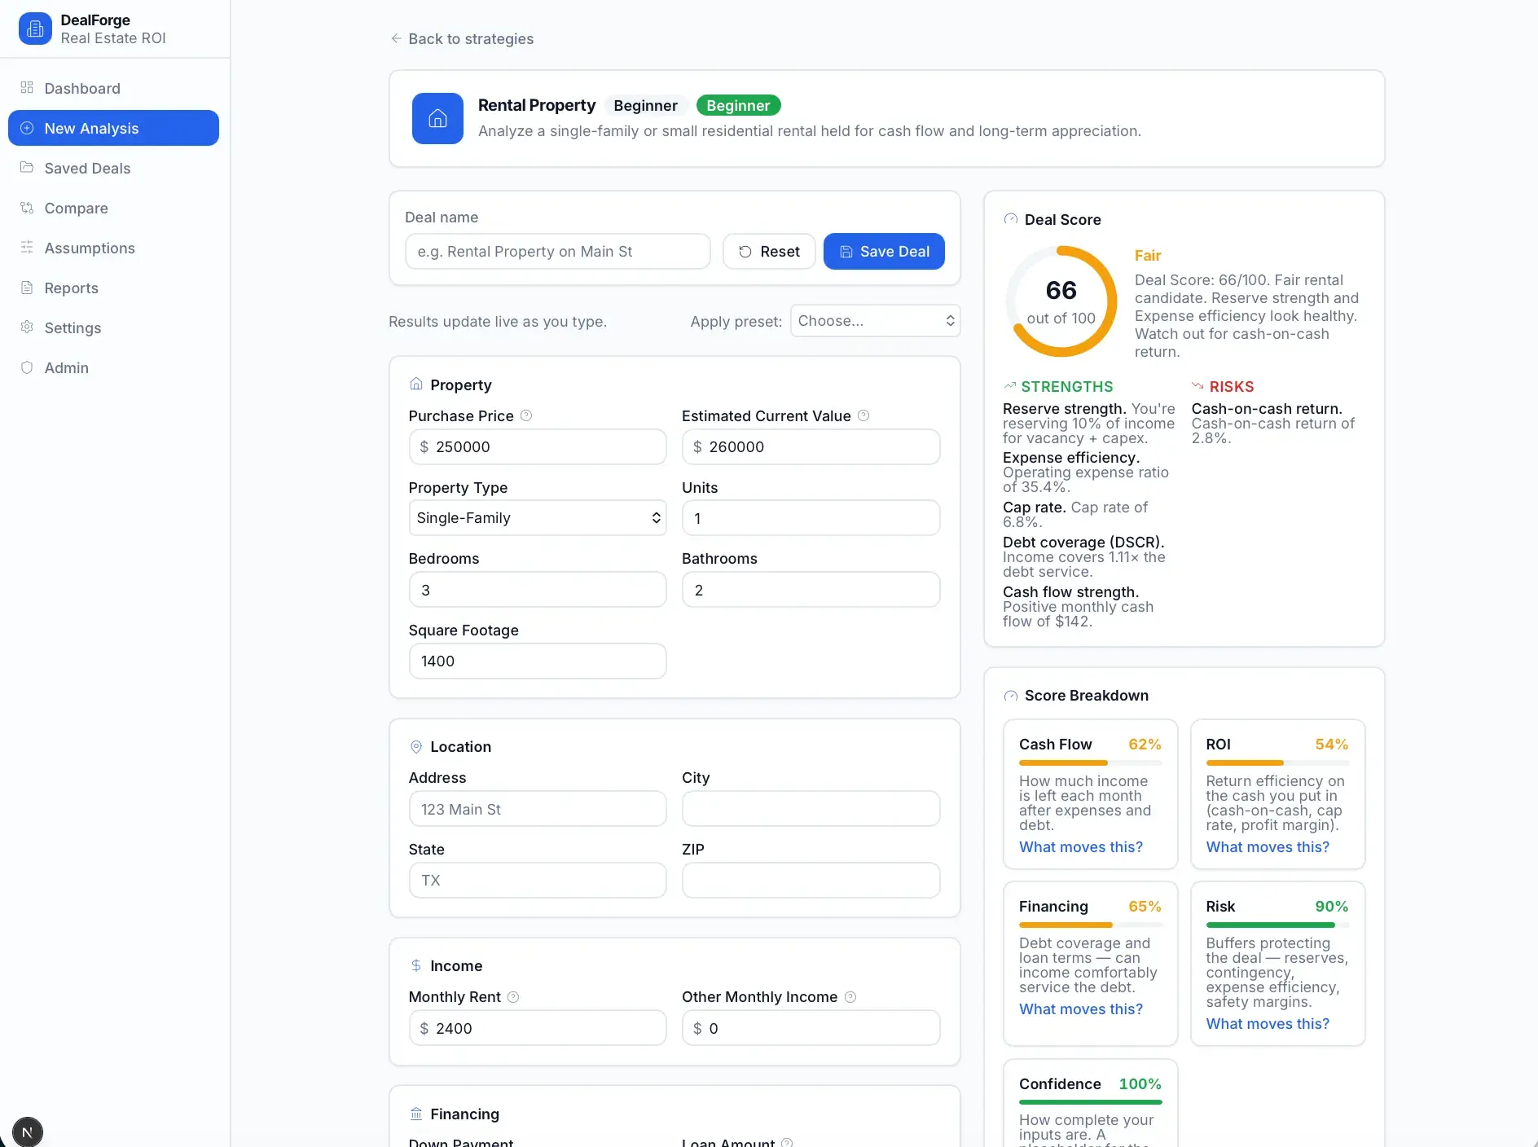The image size is (1538, 1147).
Task: Click the Assumptions sliders icon
Action: click(27, 247)
